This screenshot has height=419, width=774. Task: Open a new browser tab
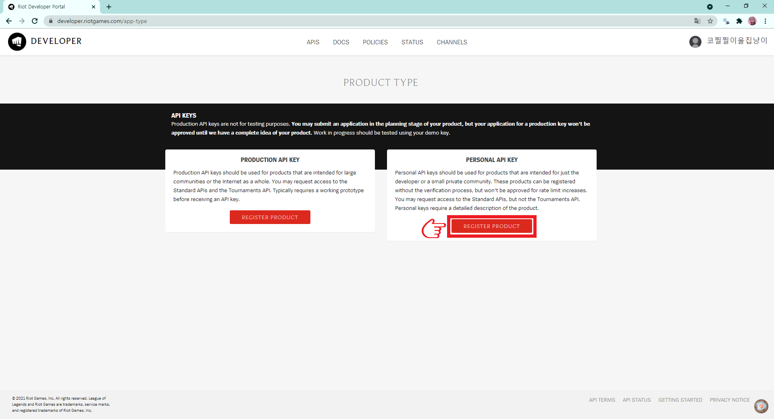pyautogui.click(x=109, y=7)
